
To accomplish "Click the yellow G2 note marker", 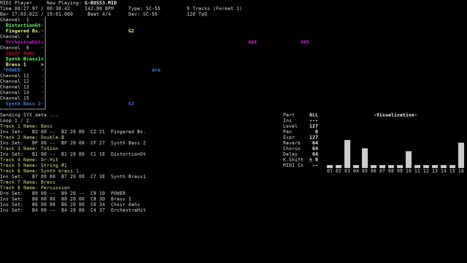I will click(x=131, y=31).
